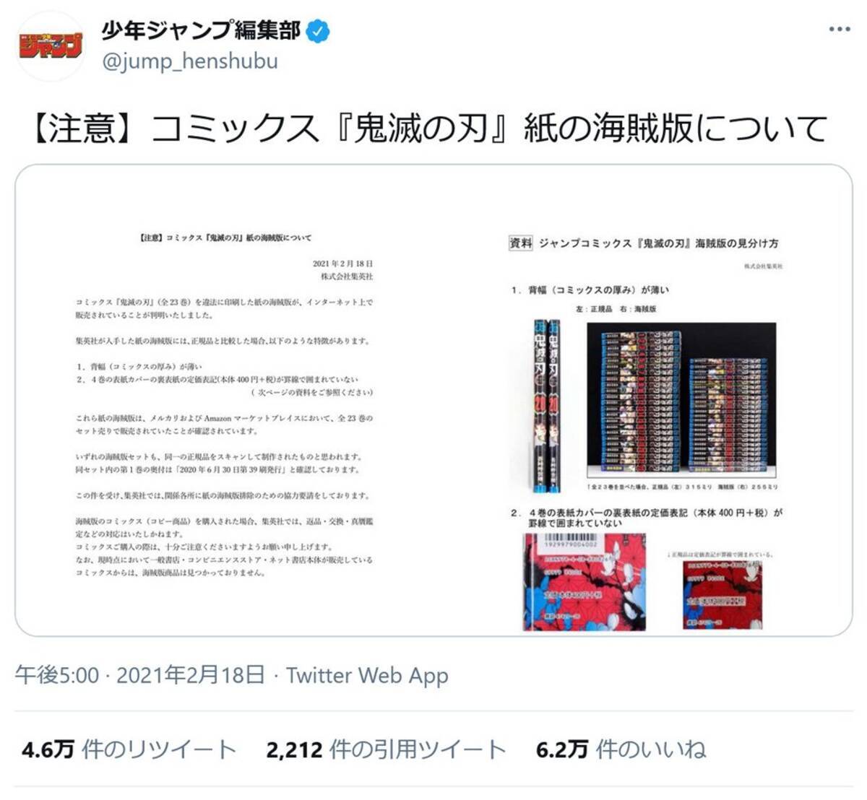Click the 2021年2月18日 date in the notice
The image size is (867, 800).
(342, 264)
